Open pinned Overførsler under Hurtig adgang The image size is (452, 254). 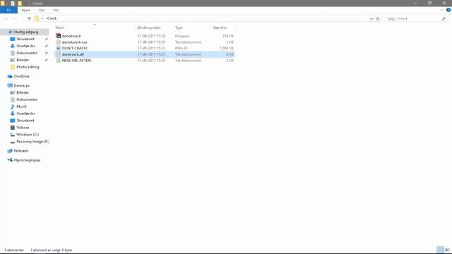pos(25,46)
